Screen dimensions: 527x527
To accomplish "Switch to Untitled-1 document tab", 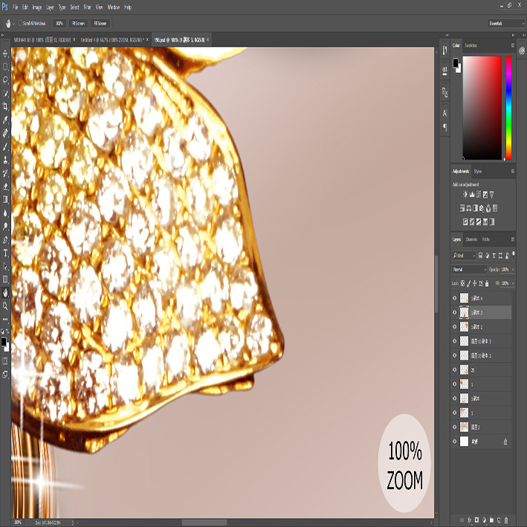I will point(112,39).
